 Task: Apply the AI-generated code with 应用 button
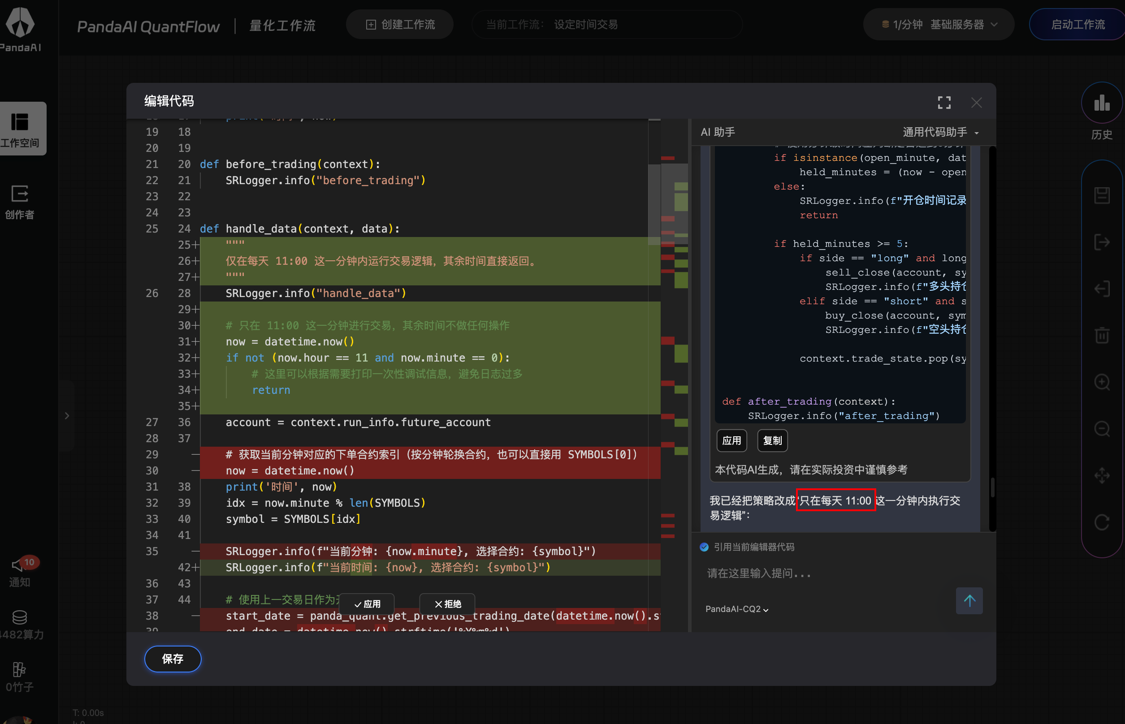(x=731, y=440)
